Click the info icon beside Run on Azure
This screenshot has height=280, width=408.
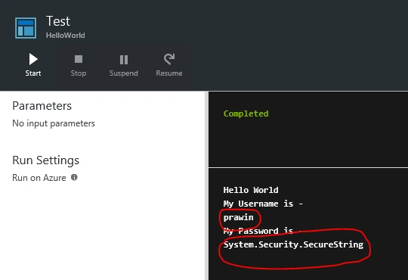(x=74, y=178)
